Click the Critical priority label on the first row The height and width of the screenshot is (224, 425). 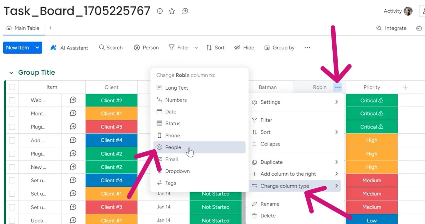coord(371,100)
